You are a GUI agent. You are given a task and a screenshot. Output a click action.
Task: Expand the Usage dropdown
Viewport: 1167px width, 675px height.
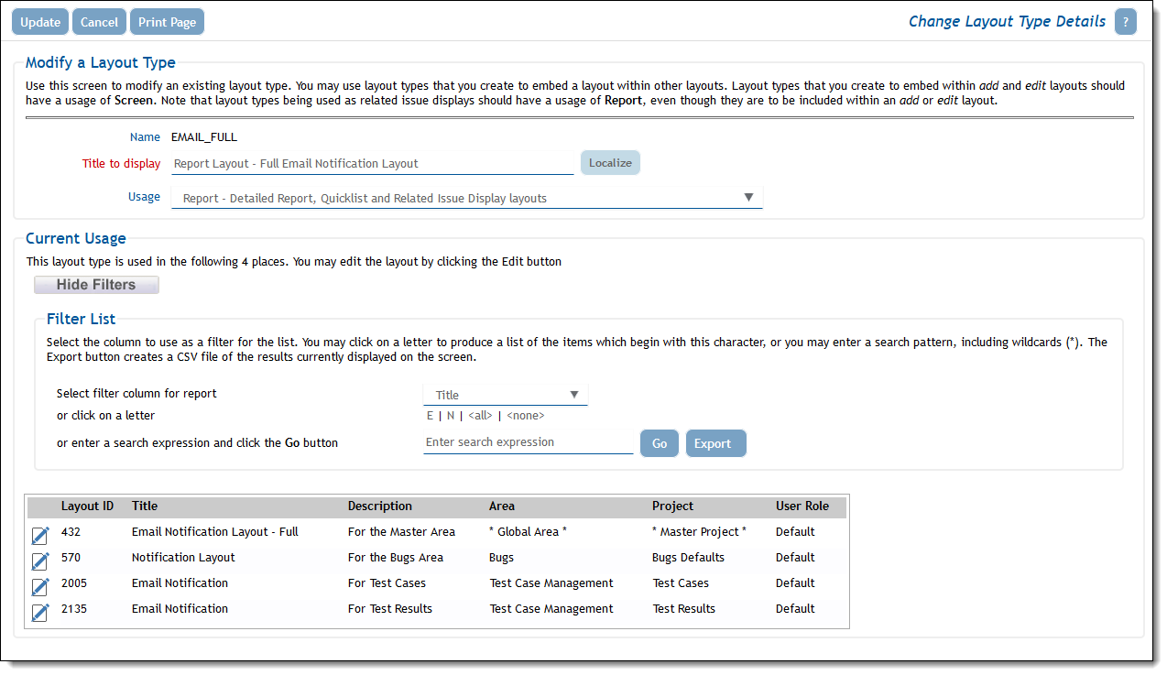click(x=466, y=198)
